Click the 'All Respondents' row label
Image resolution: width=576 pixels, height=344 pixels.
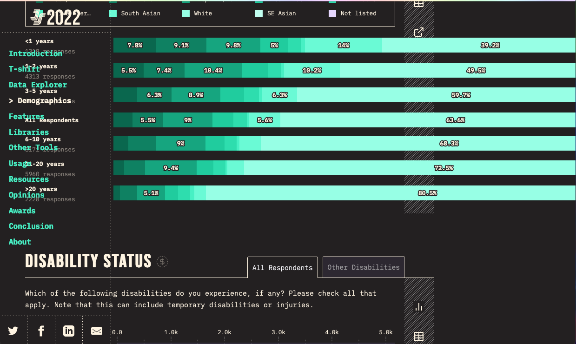tap(52, 120)
